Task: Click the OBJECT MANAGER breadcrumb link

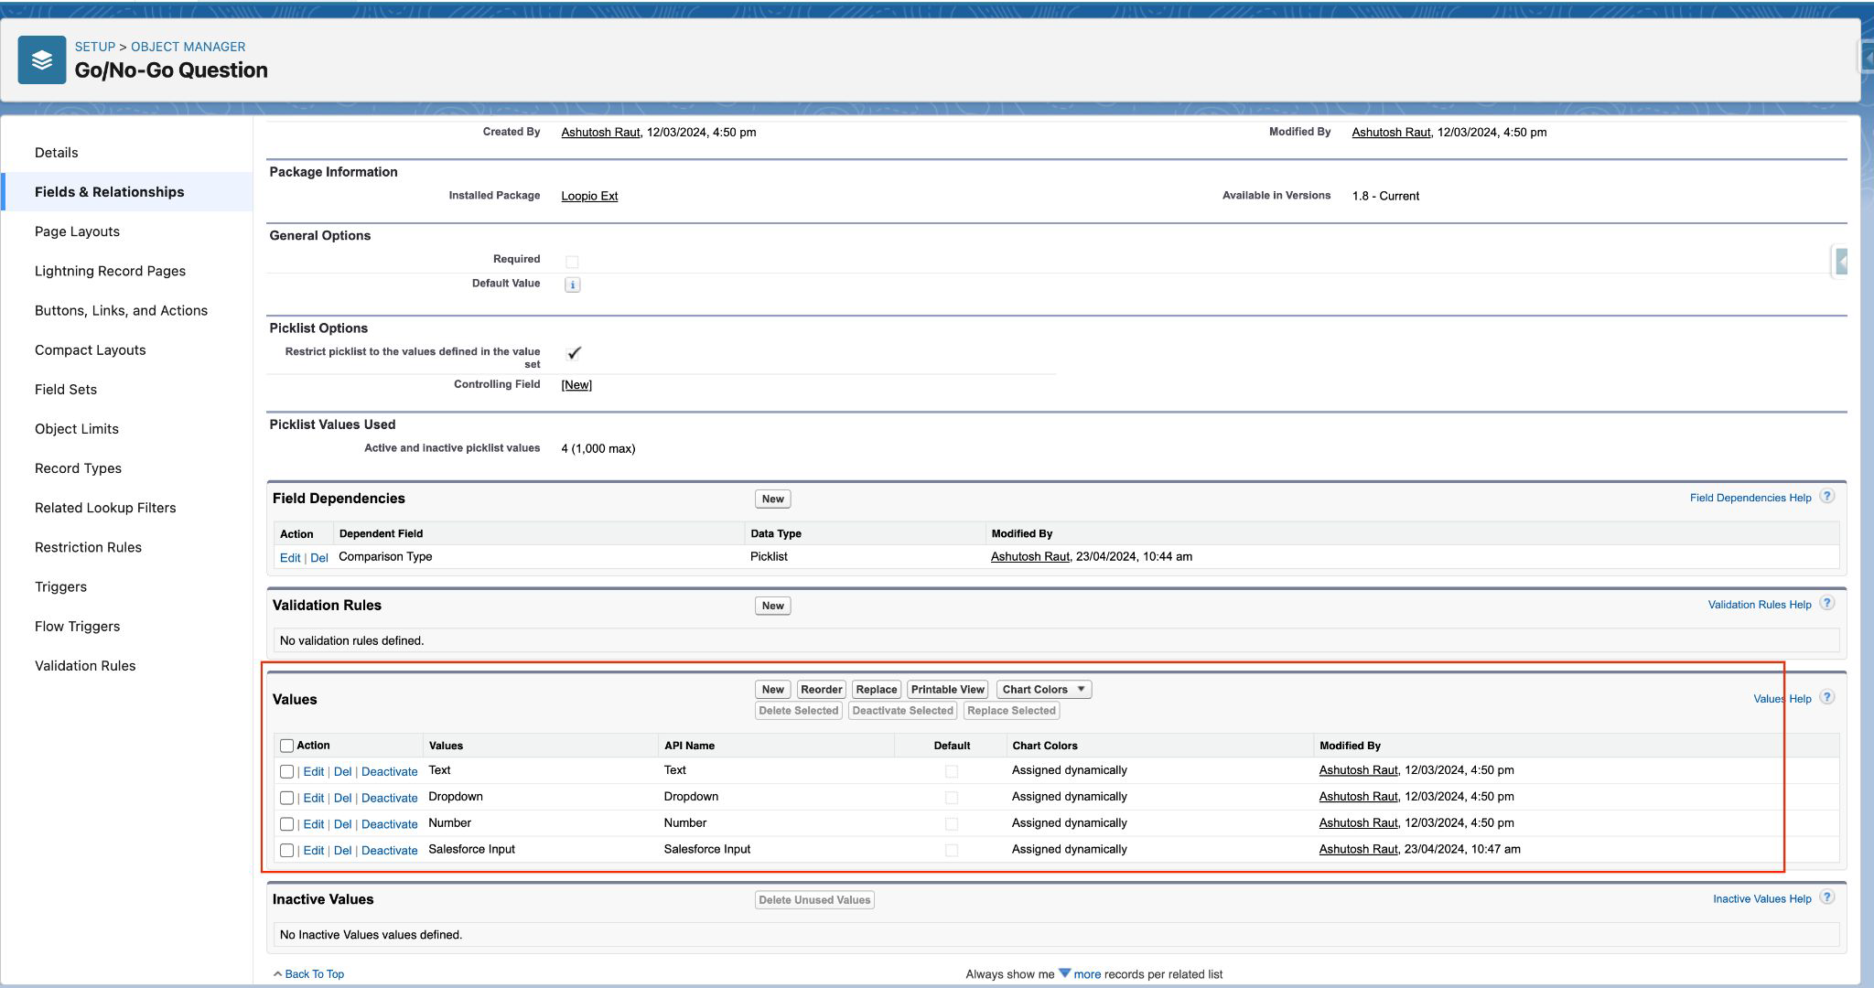Action: (188, 47)
